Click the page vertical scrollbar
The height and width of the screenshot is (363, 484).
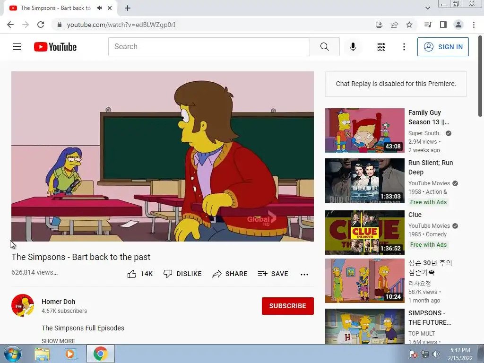480,77
